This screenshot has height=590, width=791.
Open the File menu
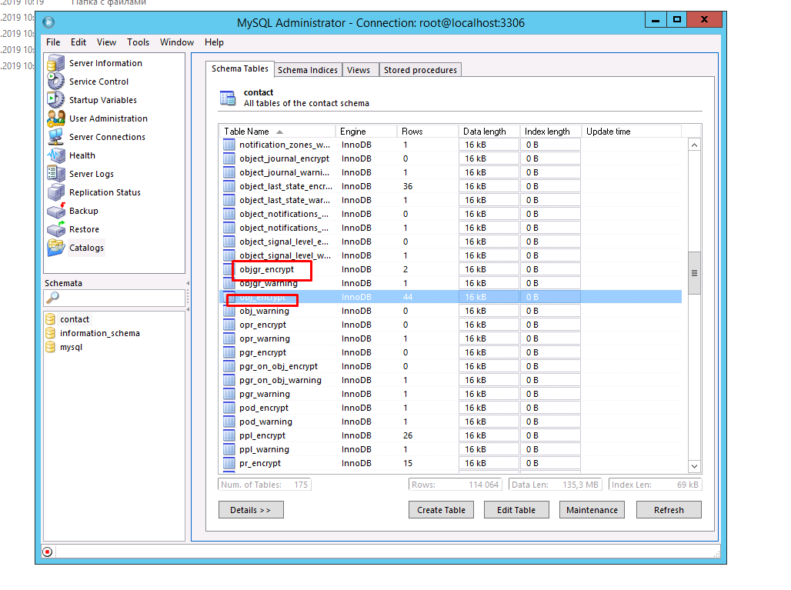click(x=53, y=42)
